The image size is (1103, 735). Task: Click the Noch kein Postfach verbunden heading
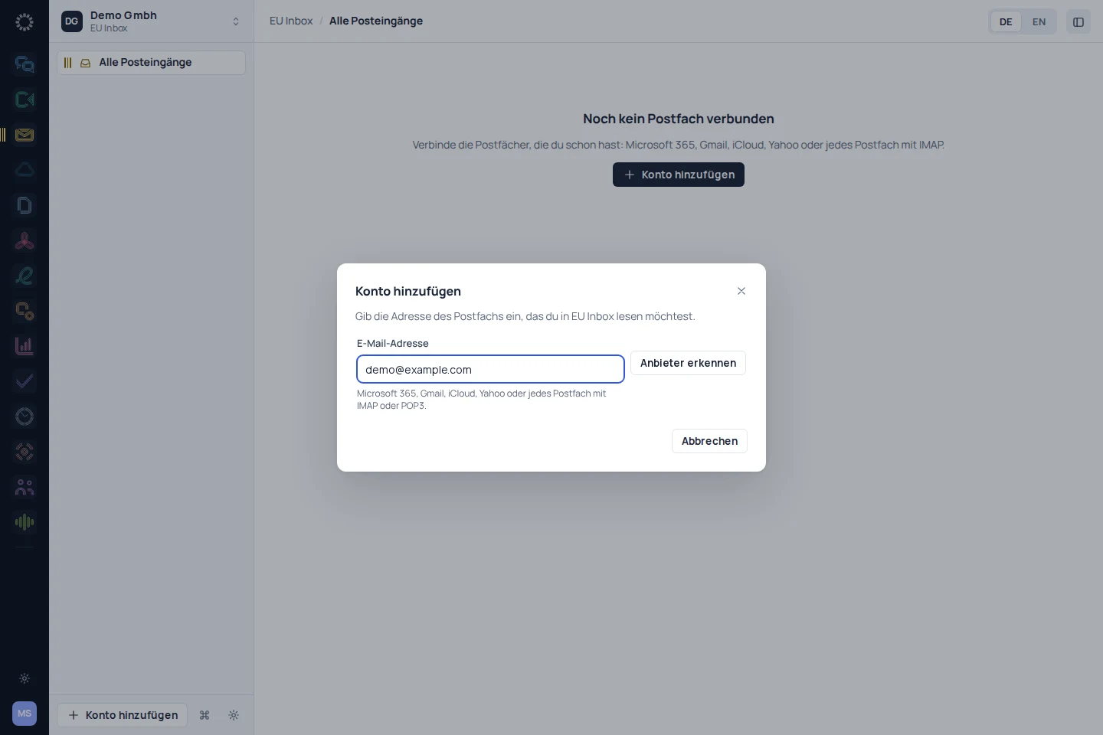679,119
